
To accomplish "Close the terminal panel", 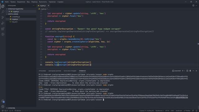I will [196, 71].
